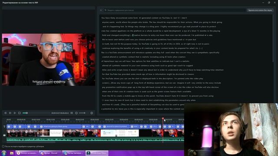Click the 00:00:05:00 mark on ruler
This screenshot has height=156, width=278.
[x=21, y=120]
